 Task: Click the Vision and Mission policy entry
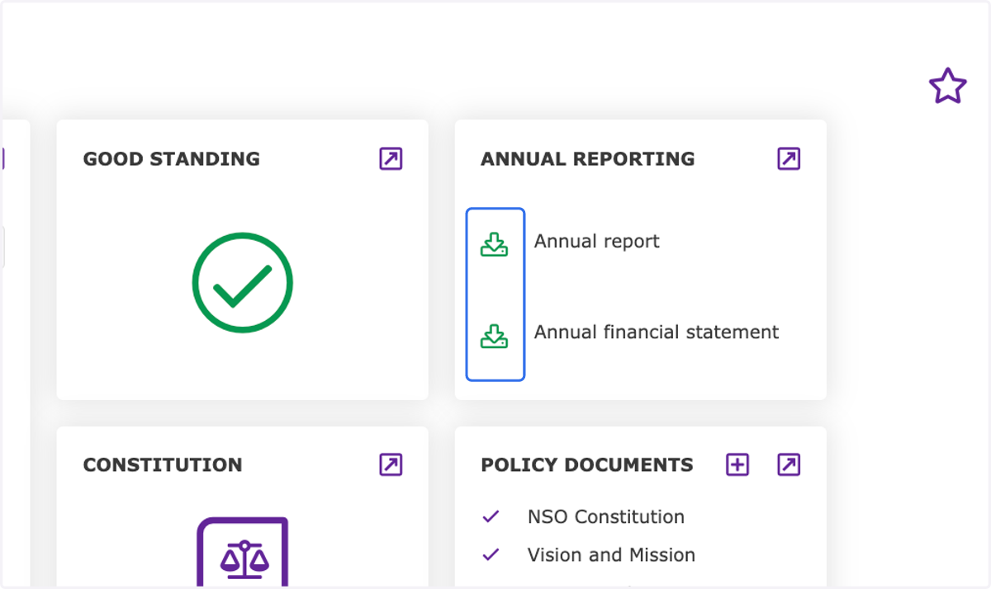611,555
